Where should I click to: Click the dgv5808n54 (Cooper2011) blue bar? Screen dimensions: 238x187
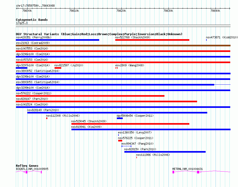point(120,118)
